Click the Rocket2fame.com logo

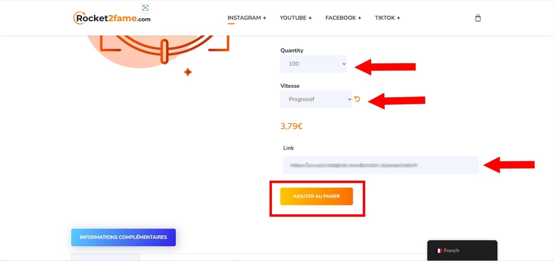click(112, 18)
